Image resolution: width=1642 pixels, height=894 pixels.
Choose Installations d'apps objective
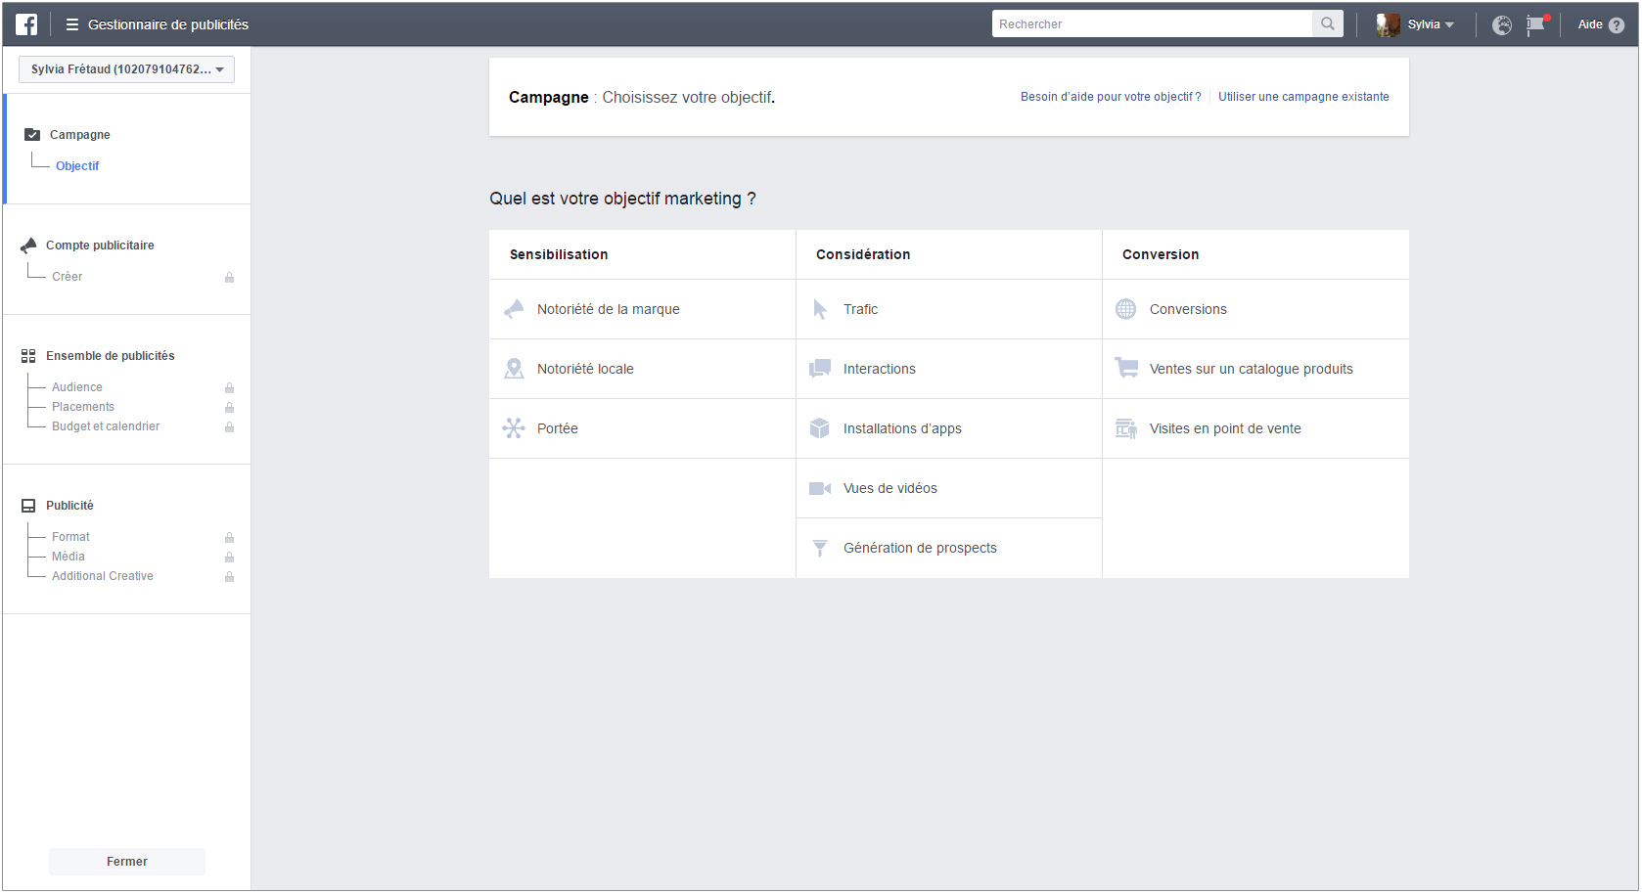coord(949,428)
